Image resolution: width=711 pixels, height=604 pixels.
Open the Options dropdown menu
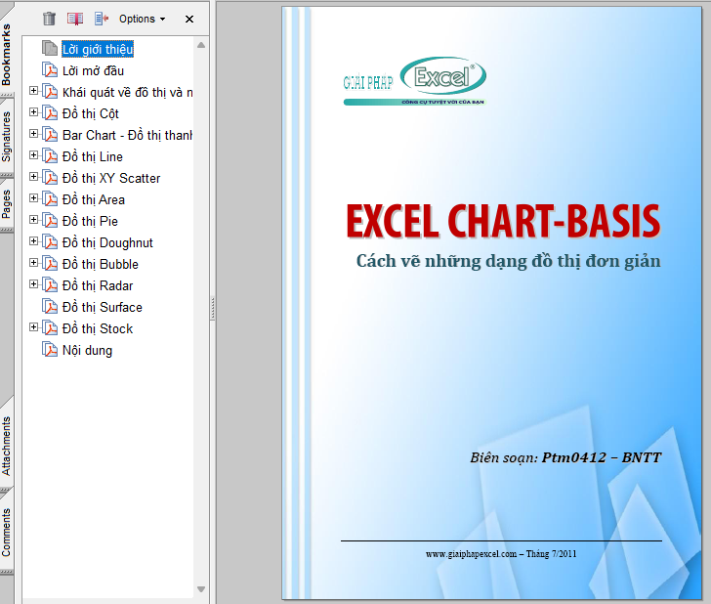[142, 19]
